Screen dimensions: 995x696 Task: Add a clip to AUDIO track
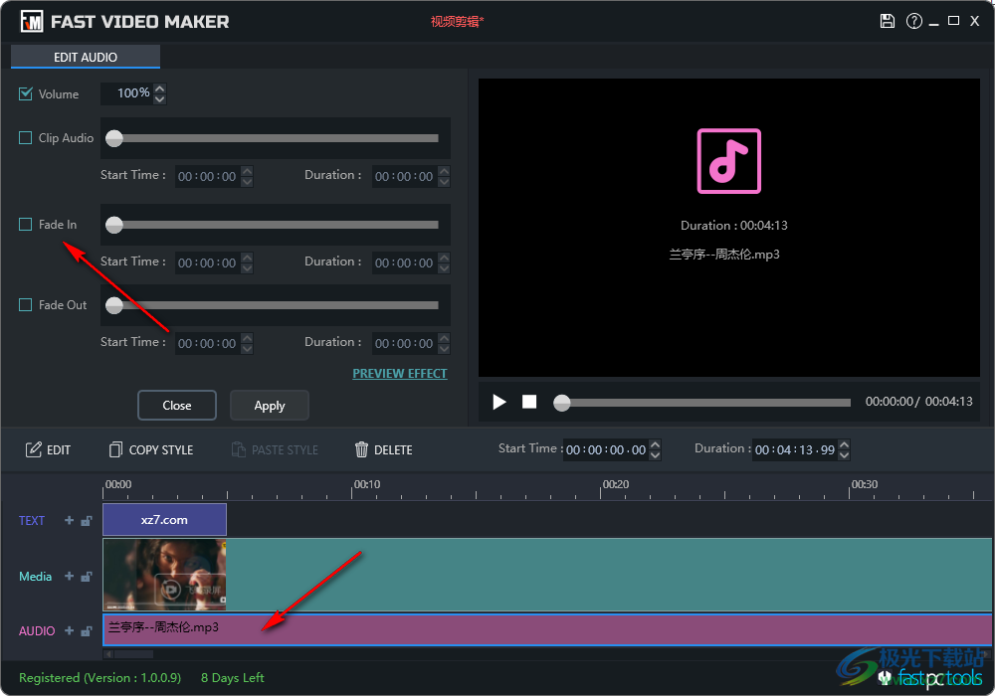[70, 630]
